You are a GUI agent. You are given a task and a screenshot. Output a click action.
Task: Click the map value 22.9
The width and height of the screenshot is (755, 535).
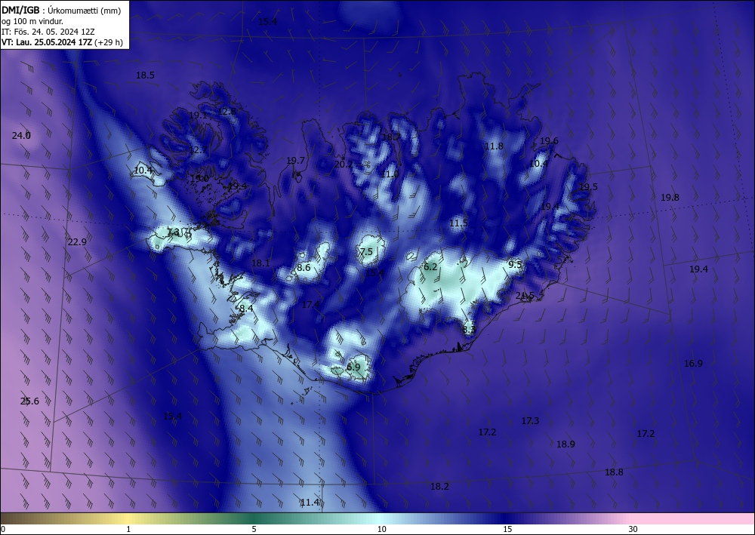[77, 242]
